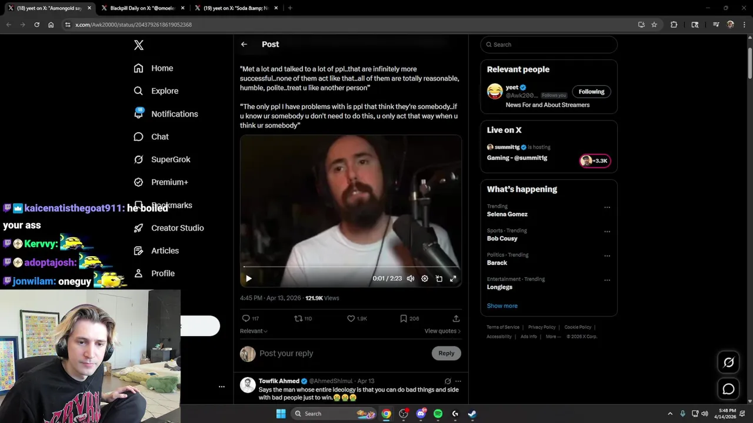Click the video progress bar
The image size is (753, 423).
tap(351, 267)
